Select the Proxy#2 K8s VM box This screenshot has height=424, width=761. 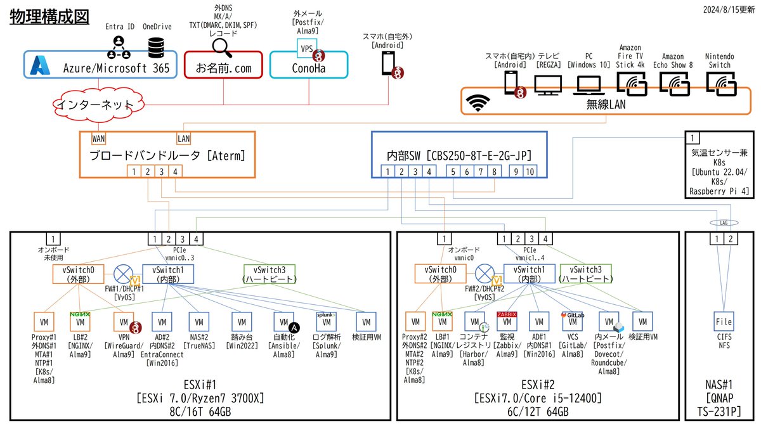(x=415, y=322)
